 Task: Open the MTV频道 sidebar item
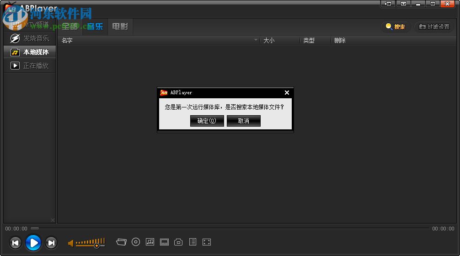pos(30,25)
